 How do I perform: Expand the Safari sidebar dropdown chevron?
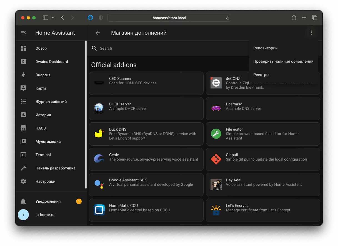pos(53,18)
